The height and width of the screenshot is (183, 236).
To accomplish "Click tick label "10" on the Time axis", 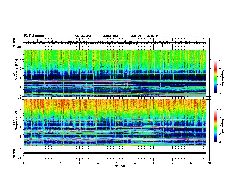I will point(209,163).
